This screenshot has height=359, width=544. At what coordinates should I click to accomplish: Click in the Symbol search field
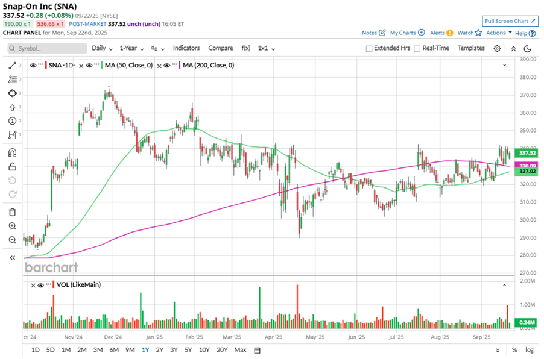pyautogui.click(x=47, y=49)
